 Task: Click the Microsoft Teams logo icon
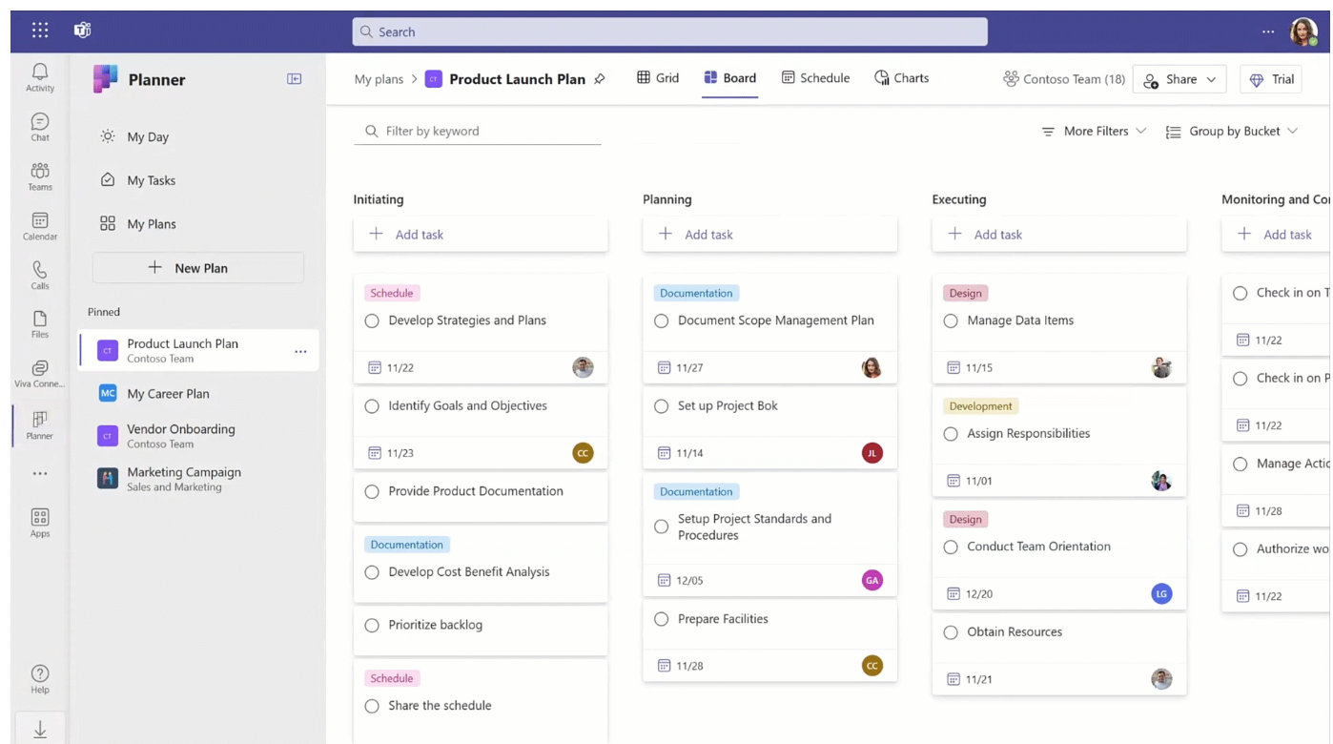83,31
